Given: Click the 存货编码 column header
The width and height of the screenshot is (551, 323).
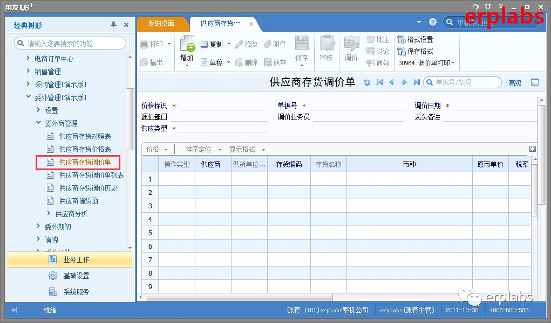Looking at the screenshot, I should 289,164.
